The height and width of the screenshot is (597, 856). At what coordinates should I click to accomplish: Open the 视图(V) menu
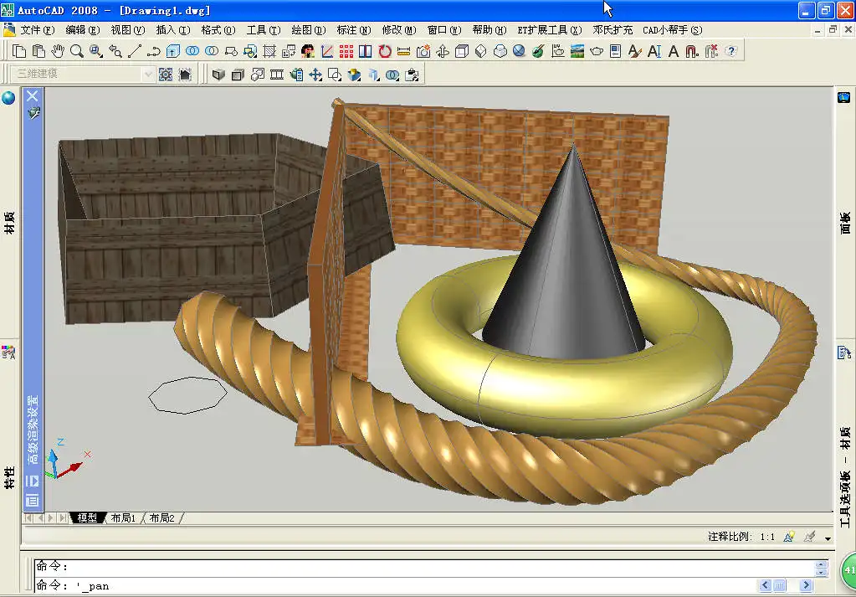point(128,30)
